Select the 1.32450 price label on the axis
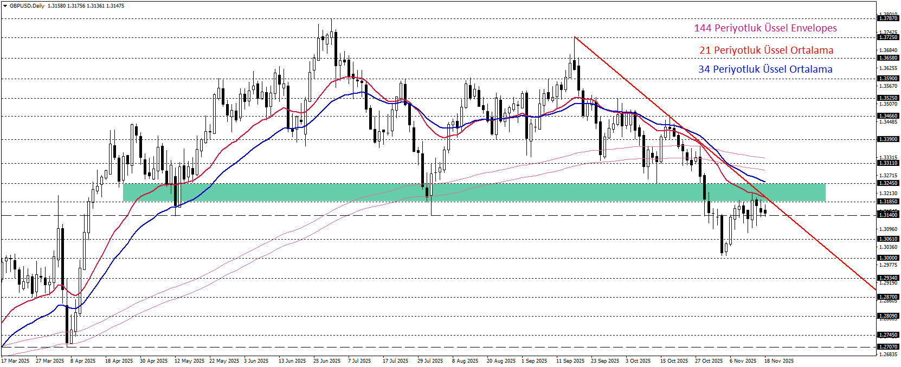 [888, 183]
